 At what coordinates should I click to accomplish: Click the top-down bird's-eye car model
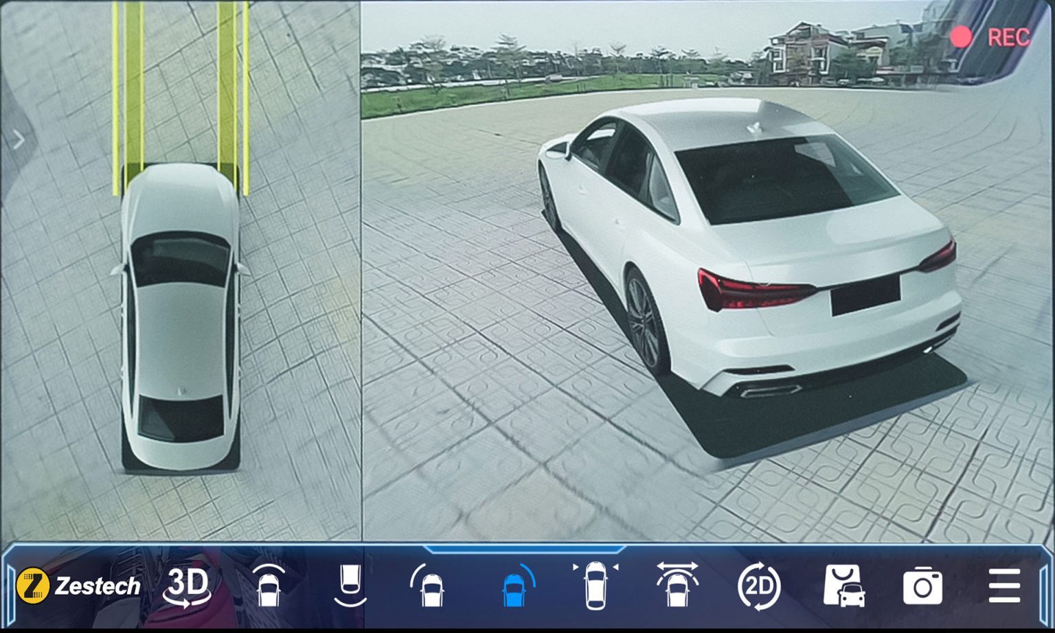tap(181, 316)
